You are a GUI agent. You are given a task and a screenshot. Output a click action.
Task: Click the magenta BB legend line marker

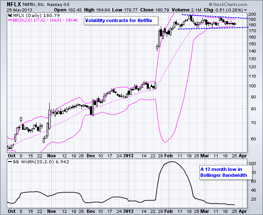[x=10, y=20]
